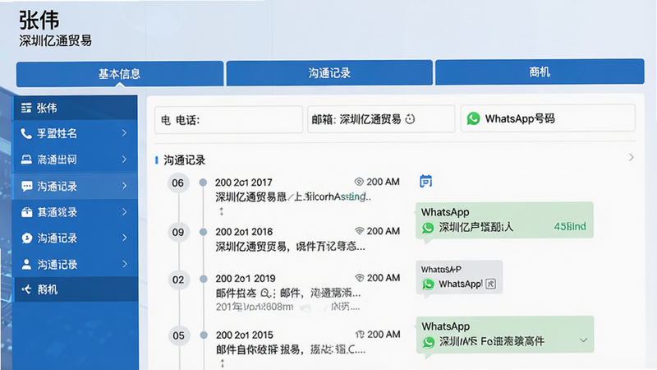Viewport: 657px width, 370px height.
Task: Click the briefcase icon in the sidebar
Action: [x=27, y=212]
